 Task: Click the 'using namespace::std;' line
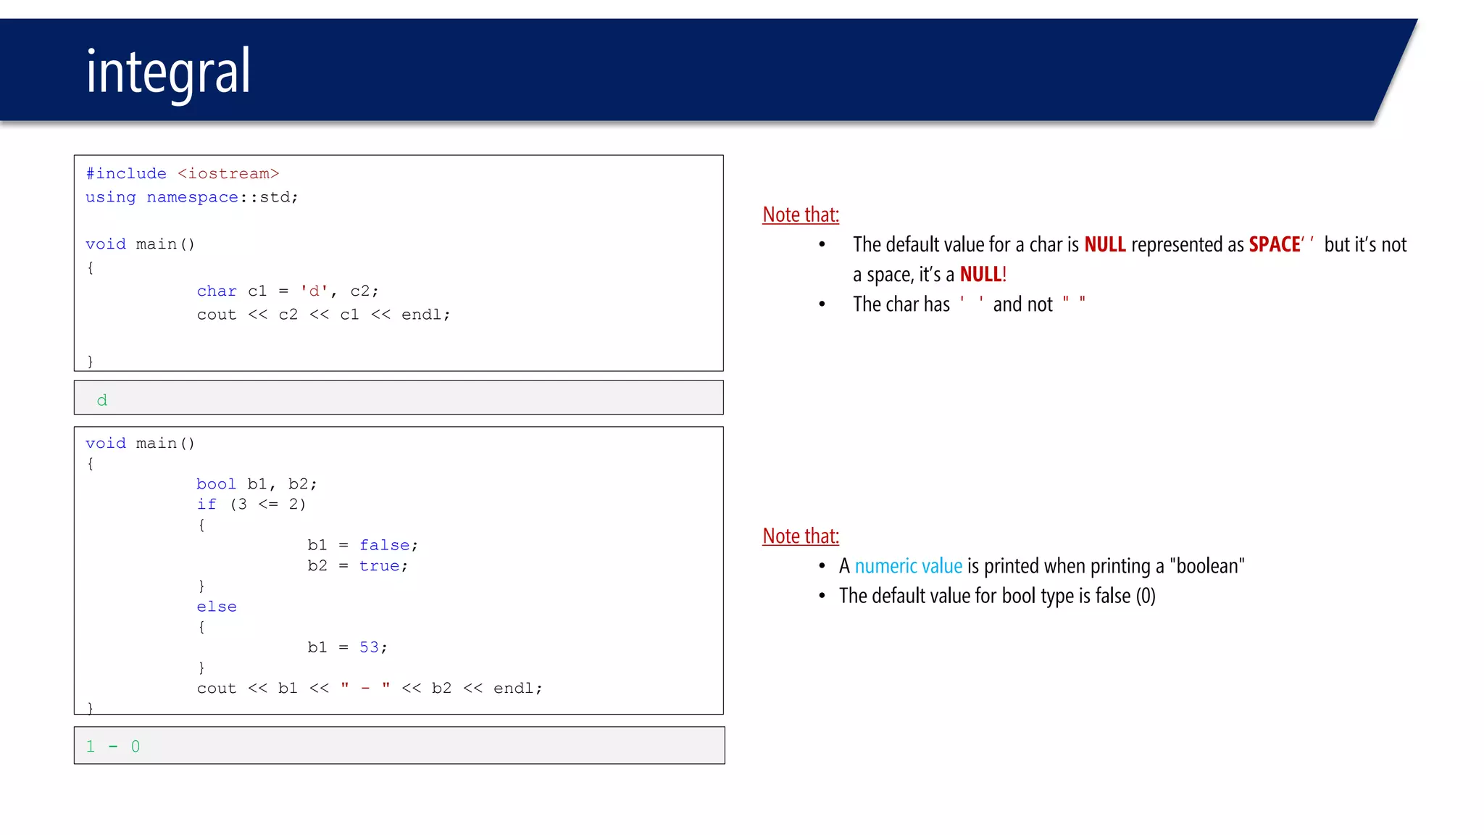pyautogui.click(x=191, y=197)
